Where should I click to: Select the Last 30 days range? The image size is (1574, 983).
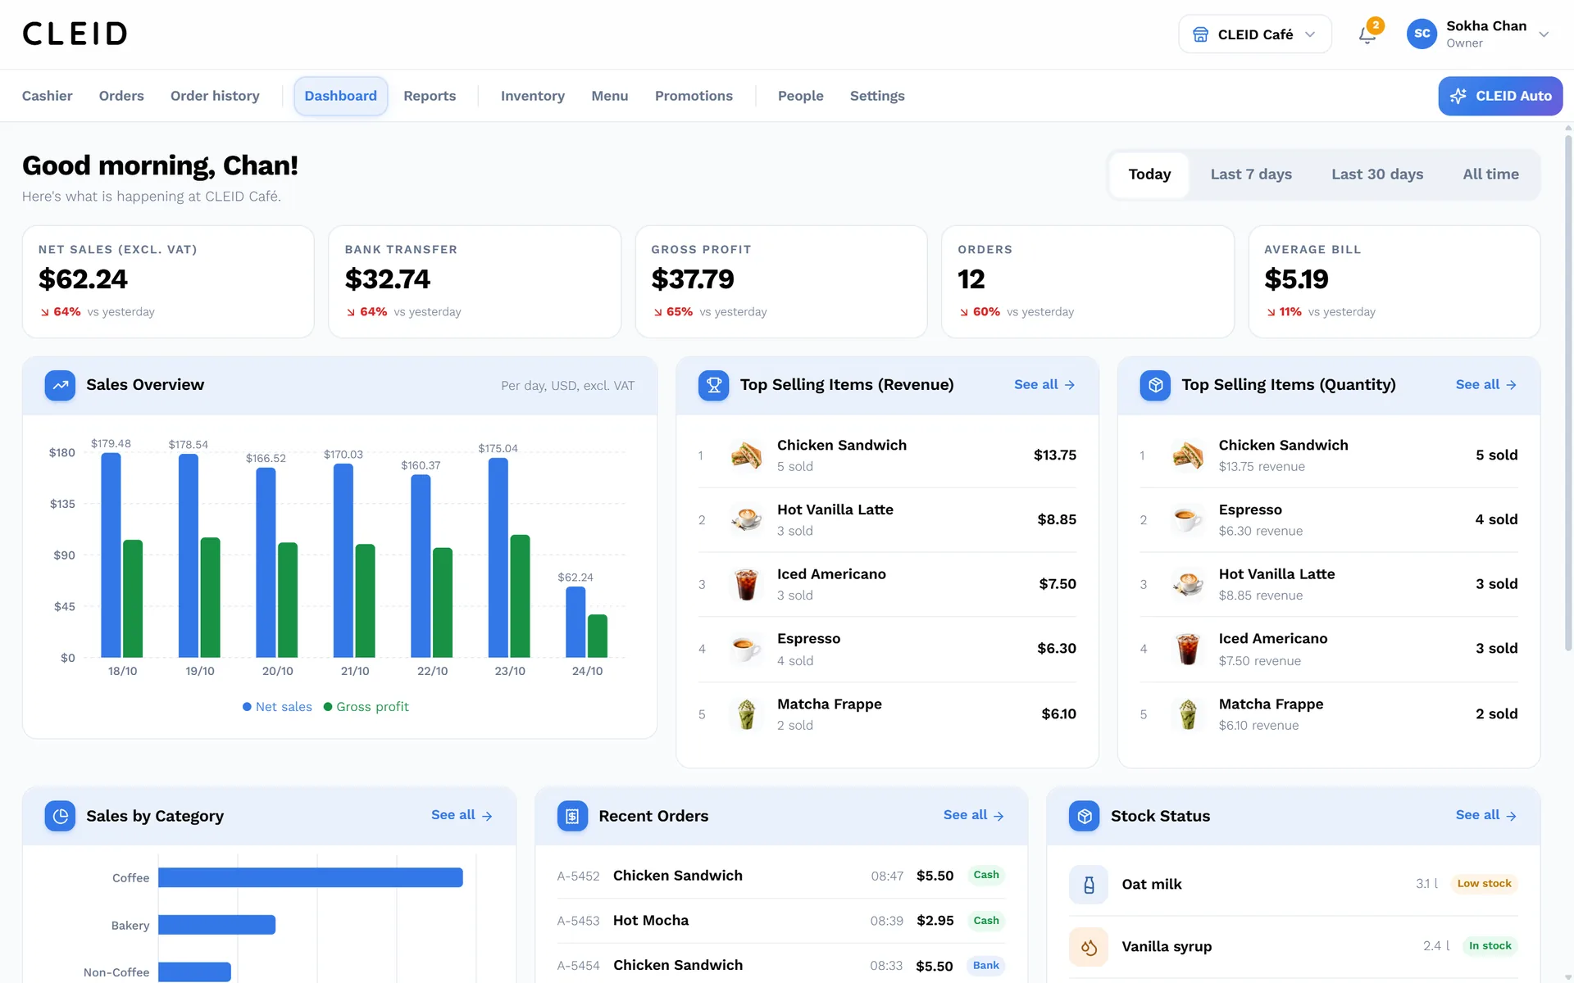[1377, 174]
